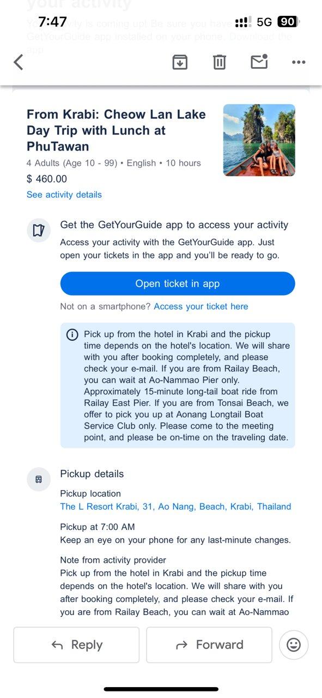This screenshot has width=322, height=698.
Task: Tap the battery level indicator showing 90
Action: (x=288, y=22)
